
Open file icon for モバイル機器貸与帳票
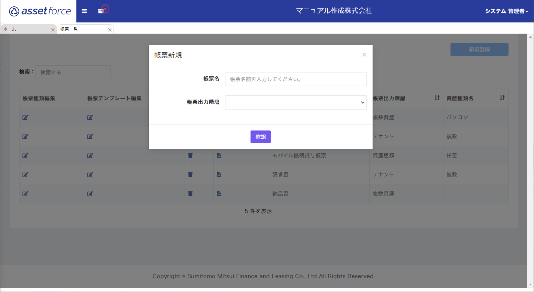(219, 156)
